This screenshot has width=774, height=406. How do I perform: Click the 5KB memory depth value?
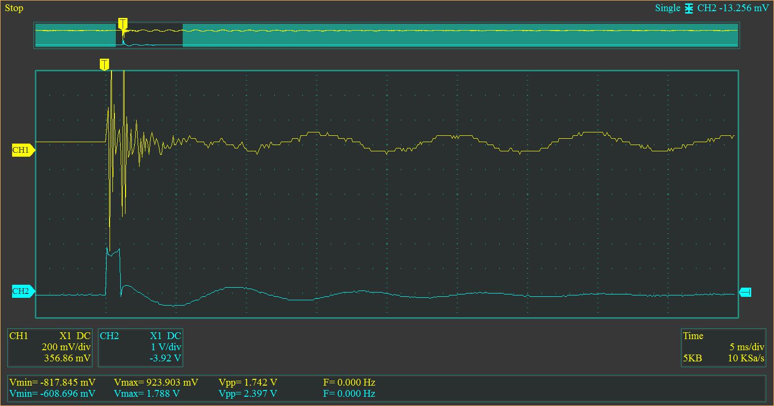(x=692, y=358)
